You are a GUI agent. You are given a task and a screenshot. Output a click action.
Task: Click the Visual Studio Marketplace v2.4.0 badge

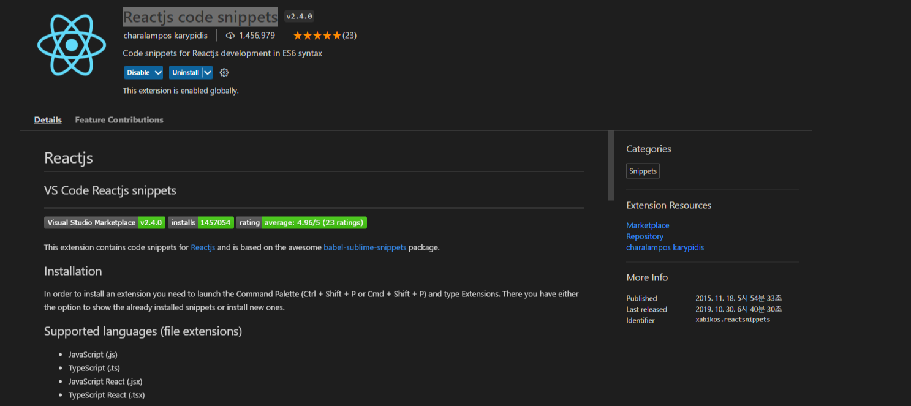[105, 223]
